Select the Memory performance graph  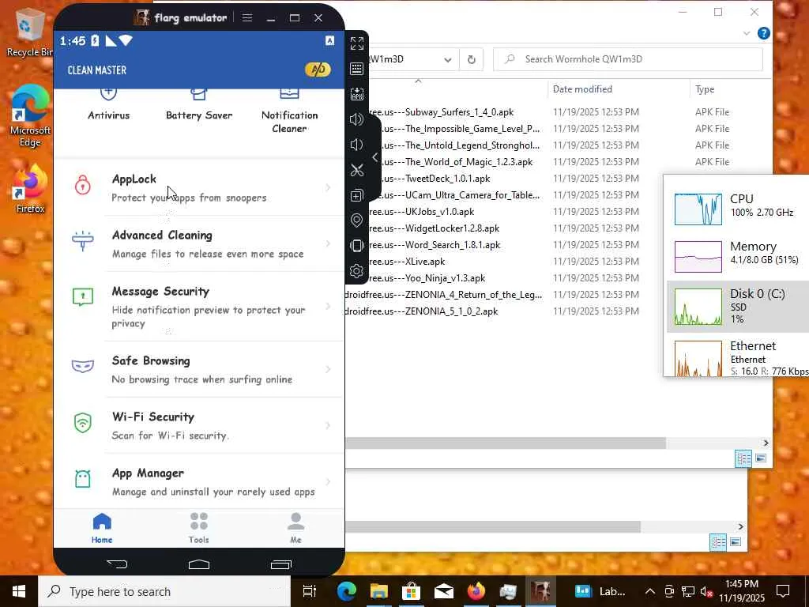698,257
